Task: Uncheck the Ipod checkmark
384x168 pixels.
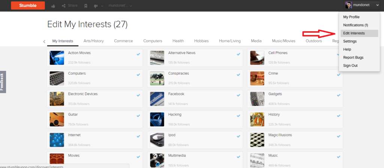Action: click(238, 136)
